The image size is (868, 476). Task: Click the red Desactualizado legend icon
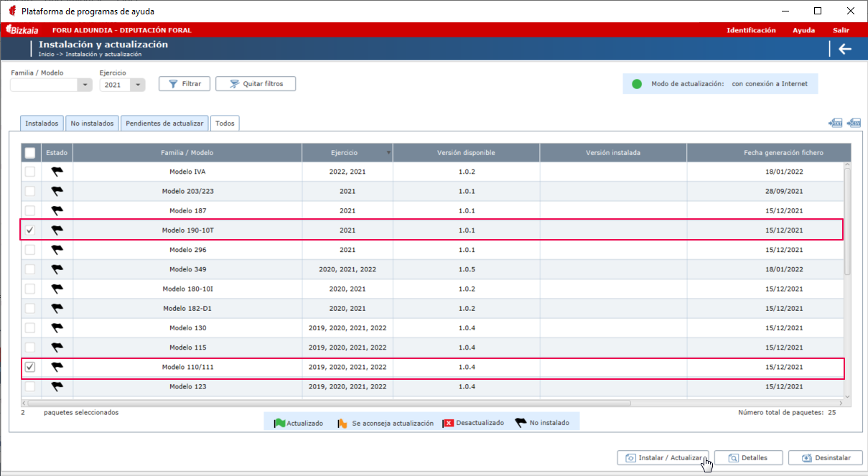(x=448, y=423)
